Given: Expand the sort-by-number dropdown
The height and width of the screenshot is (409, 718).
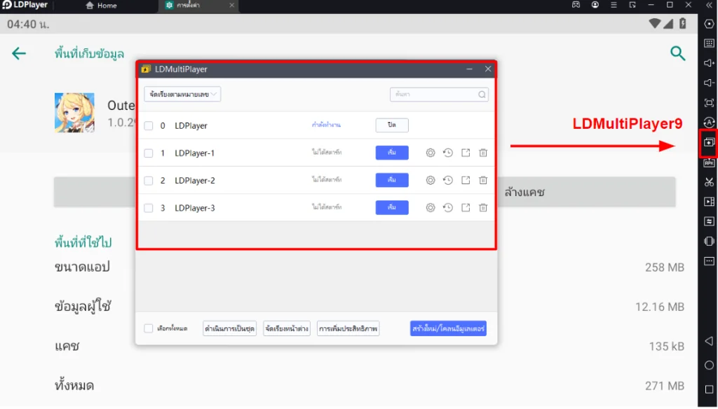Looking at the screenshot, I should [x=182, y=95].
